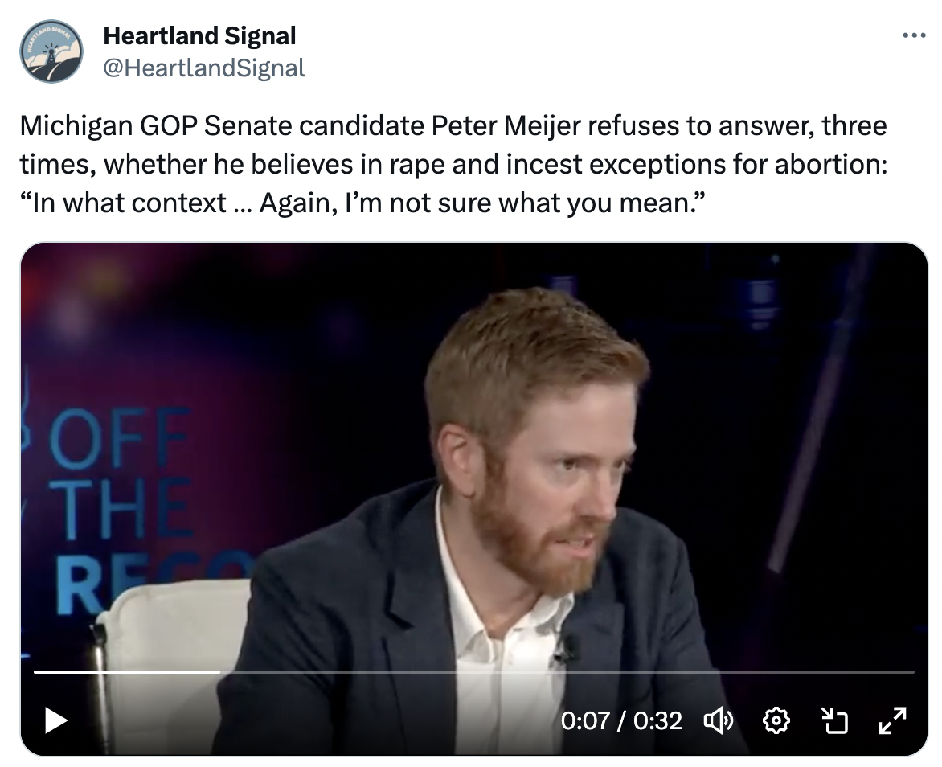The height and width of the screenshot is (767, 942).
Task: Click the playhead end of played progress
Action: (x=219, y=671)
